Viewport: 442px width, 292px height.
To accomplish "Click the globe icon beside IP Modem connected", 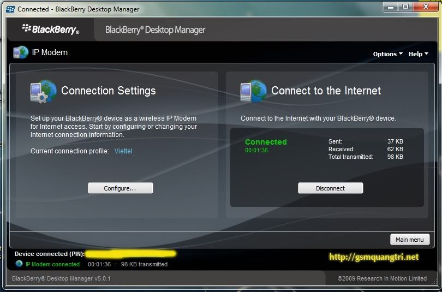I will [19, 264].
